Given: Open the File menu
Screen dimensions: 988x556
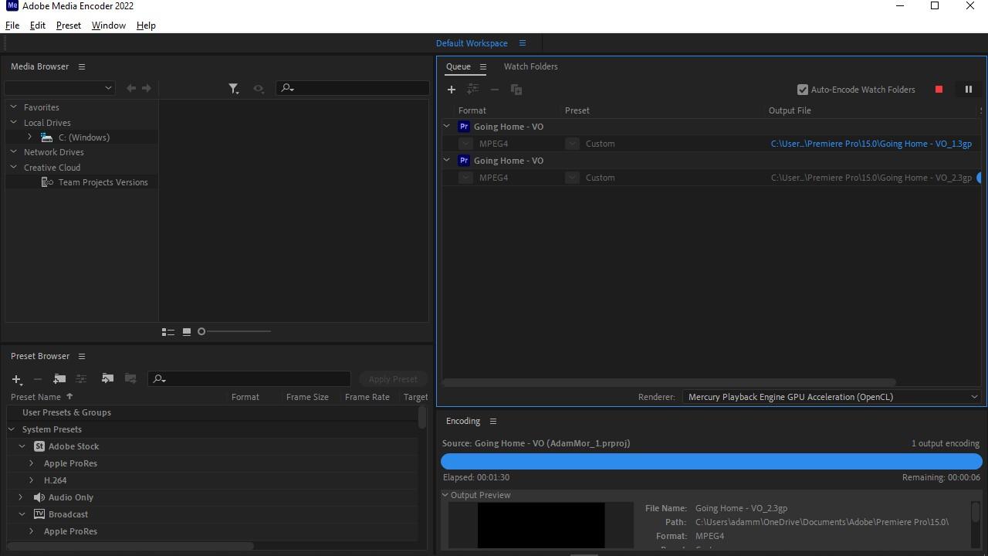Looking at the screenshot, I should 12,25.
